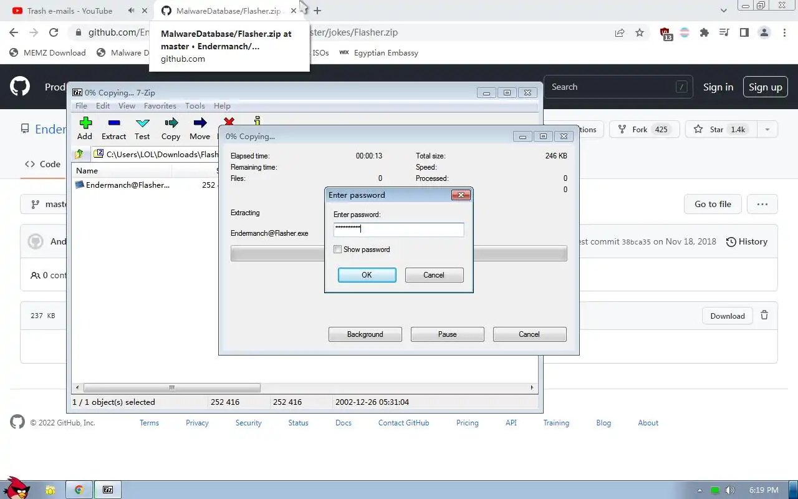The height and width of the screenshot is (499, 798).
Task: Cancel the Enter password dialog
Action: point(434,275)
